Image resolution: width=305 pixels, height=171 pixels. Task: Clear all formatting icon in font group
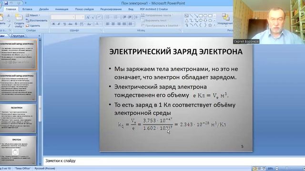point(100,18)
